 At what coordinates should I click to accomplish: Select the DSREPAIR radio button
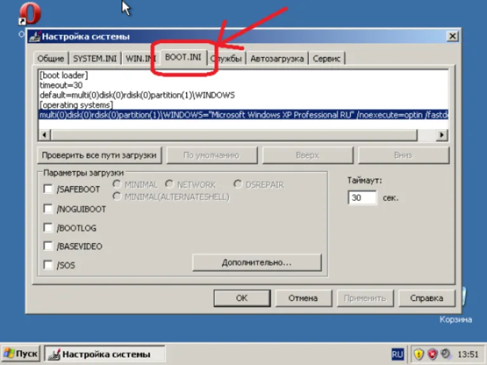point(238,184)
